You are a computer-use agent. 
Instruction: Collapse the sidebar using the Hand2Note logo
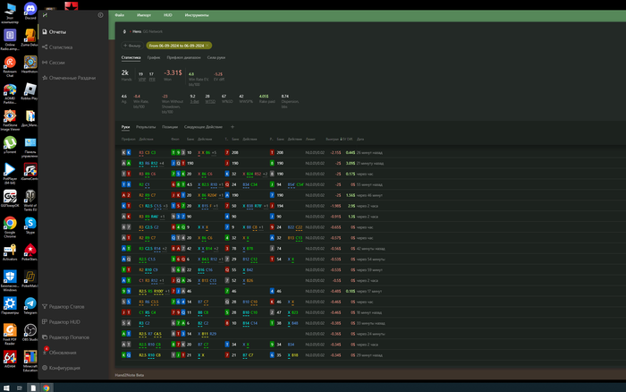point(47,15)
